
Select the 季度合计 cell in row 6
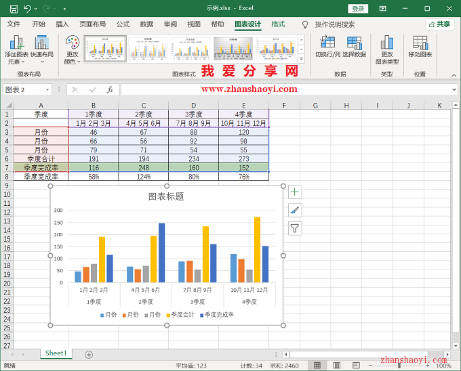tap(41, 159)
